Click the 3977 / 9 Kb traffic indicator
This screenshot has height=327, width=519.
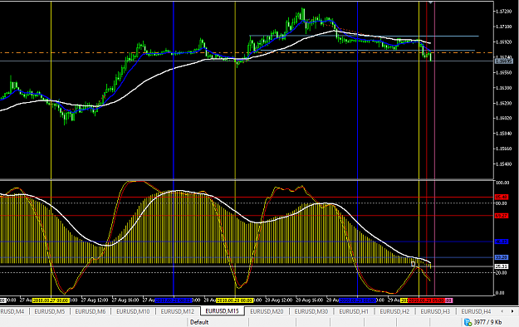coord(487,322)
